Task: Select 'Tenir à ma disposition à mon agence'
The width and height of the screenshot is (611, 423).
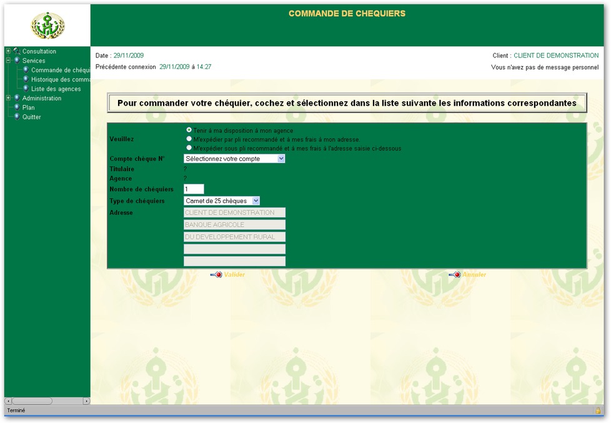Action: click(x=189, y=130)
